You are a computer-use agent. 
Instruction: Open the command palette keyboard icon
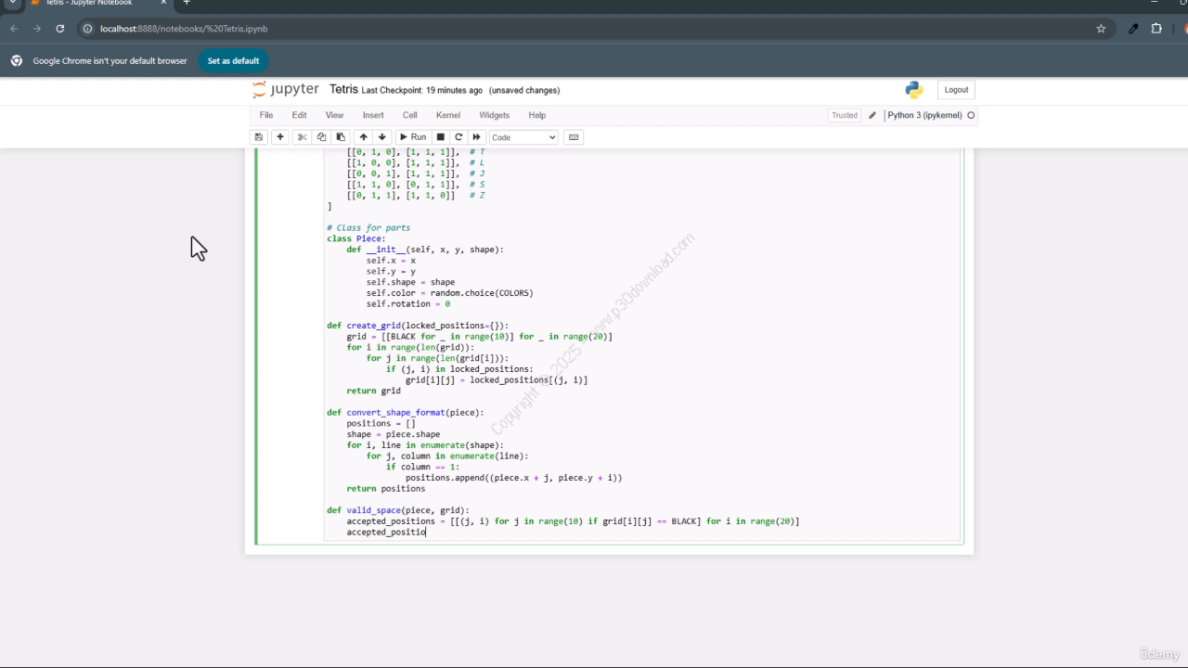pyautogui.click(x=574, y=137)
